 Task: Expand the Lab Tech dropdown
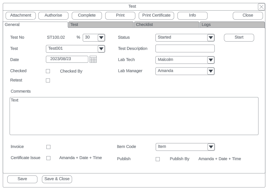click(211, 60)
